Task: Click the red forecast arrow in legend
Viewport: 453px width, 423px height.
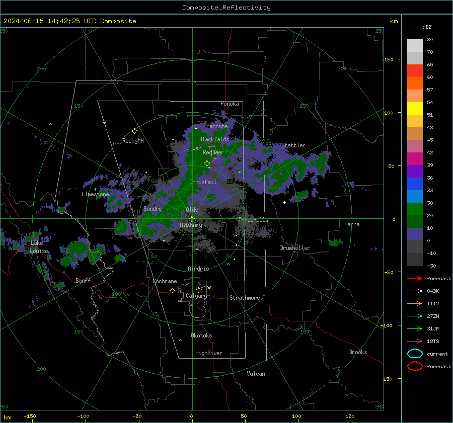Action: click(415, 278)
